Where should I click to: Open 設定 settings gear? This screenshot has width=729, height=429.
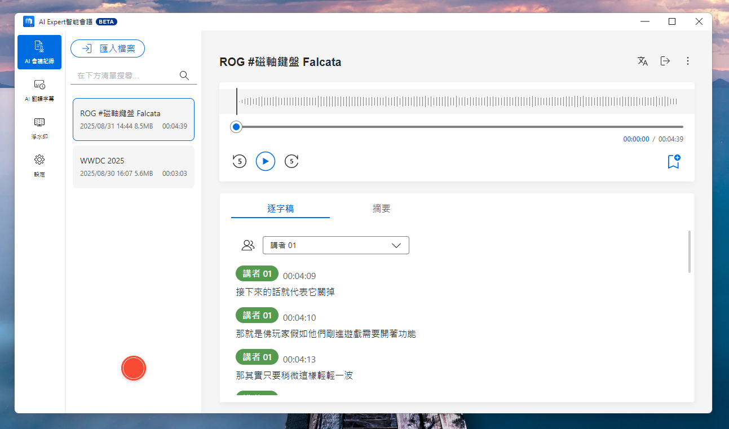[39, 165]
